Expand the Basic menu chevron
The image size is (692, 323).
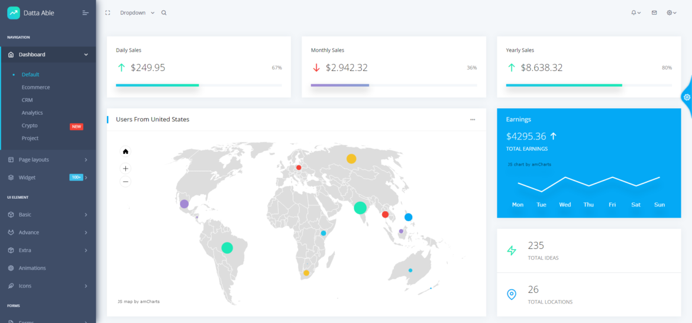(x=86, y=215)
